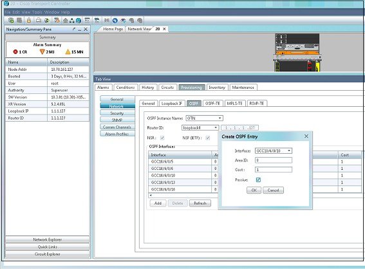The width and height of the screenshot is (365, 269).
Task: Open the File menu
Action: [x=8, y=12]
